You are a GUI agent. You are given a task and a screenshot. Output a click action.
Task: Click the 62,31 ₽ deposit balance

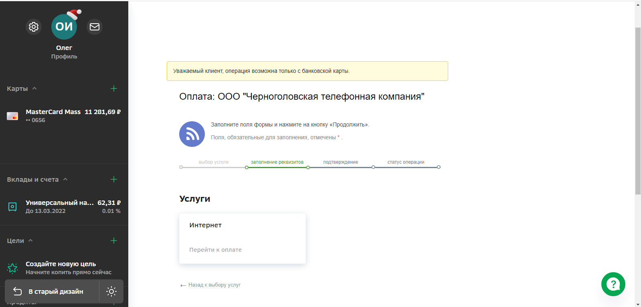click(109, 203)
